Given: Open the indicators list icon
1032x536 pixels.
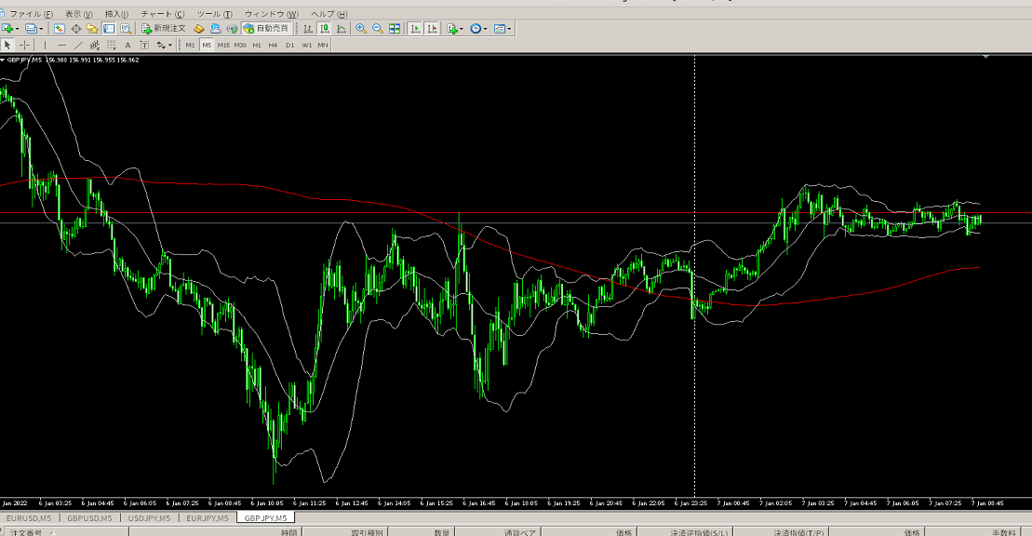Looking at the screenshot, I should point(451,28).
